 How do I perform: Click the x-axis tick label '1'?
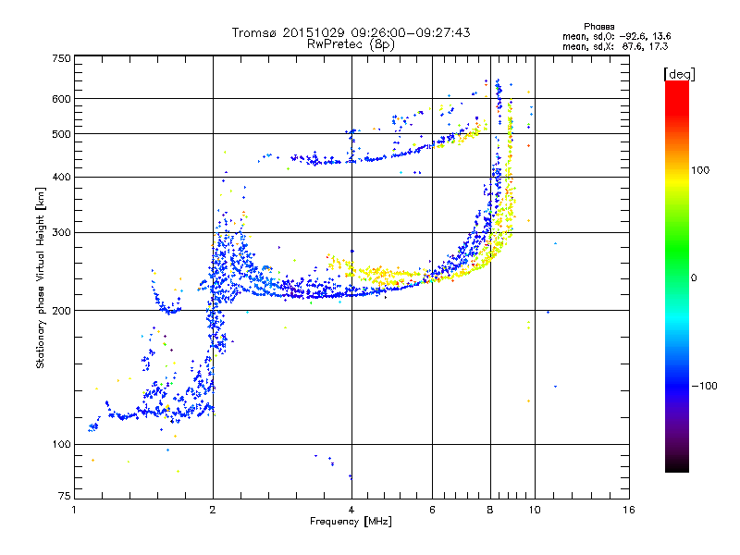point(74,510)
